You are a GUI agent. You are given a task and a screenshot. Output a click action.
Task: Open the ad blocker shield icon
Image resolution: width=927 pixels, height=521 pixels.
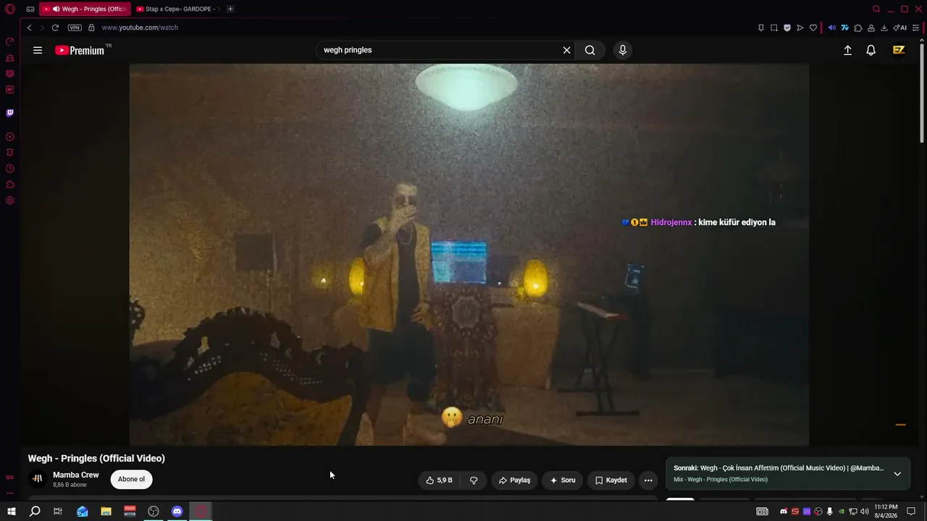(787, 27)
